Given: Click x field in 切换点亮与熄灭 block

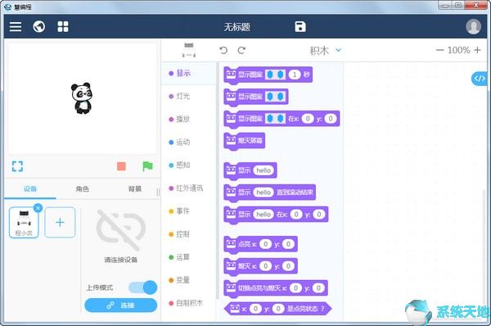Looking at the screenshot, I should pos(295,288).
